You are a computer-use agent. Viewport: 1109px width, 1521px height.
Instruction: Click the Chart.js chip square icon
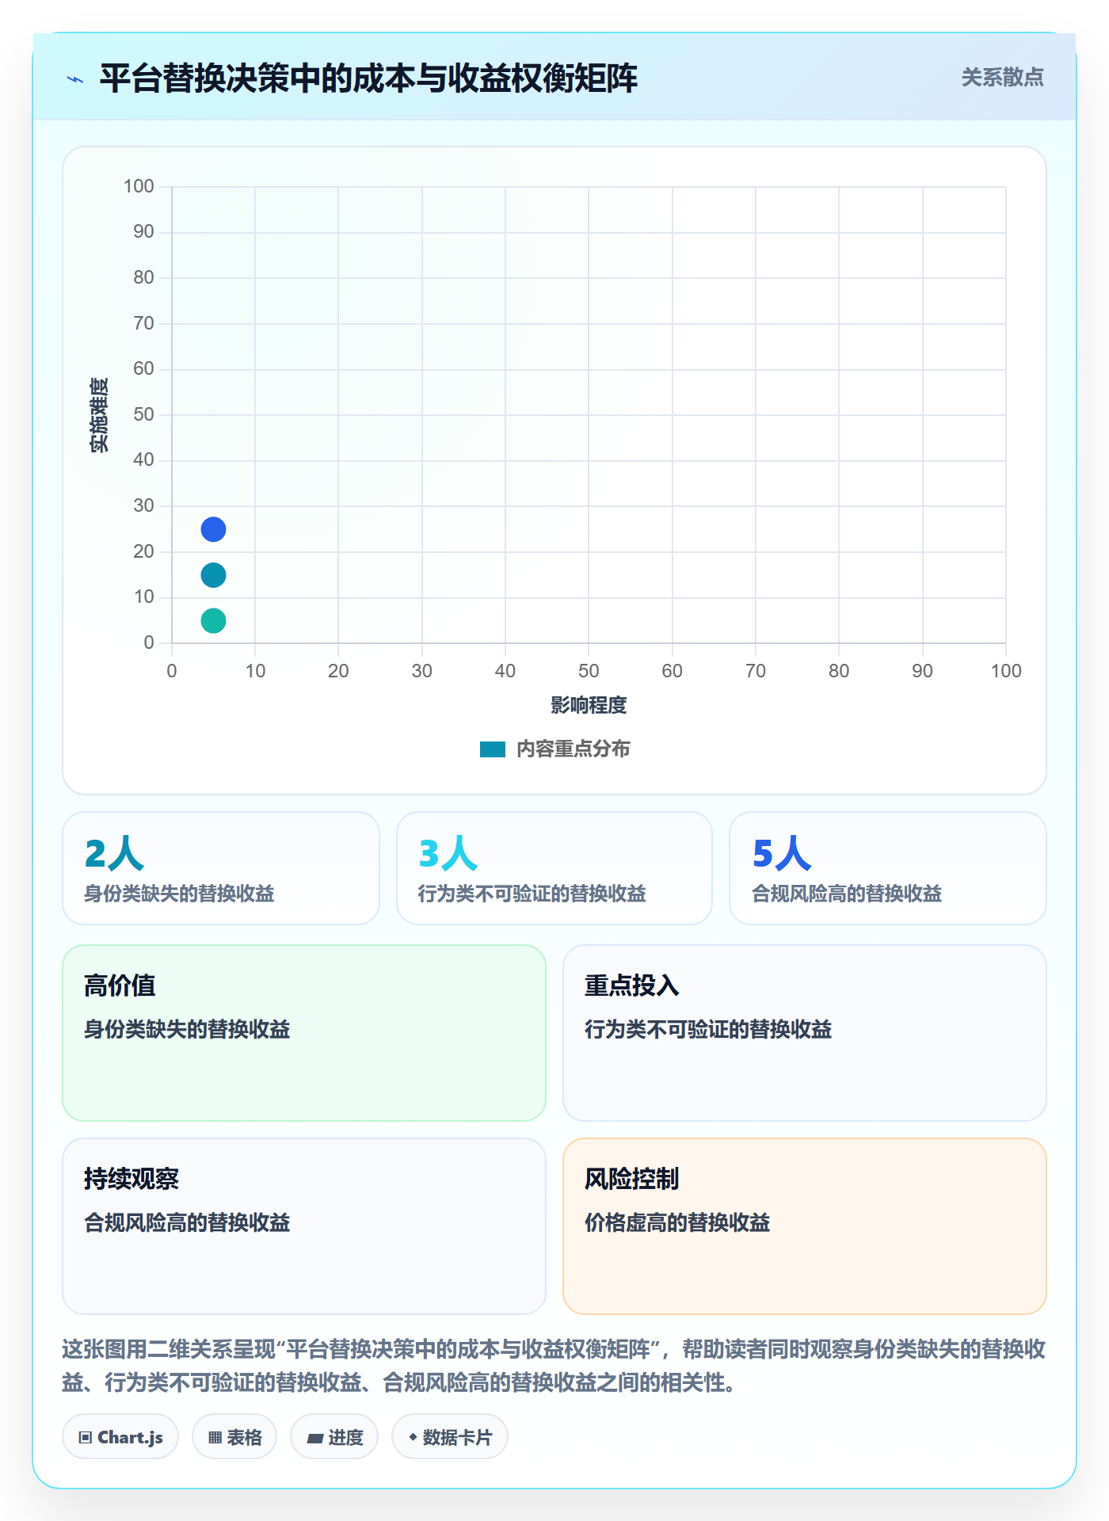pyautogui.click(x=86, y=1438)
